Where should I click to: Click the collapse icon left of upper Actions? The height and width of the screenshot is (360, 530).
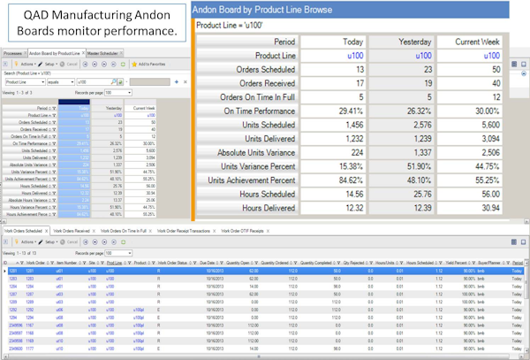coord(5,64)
